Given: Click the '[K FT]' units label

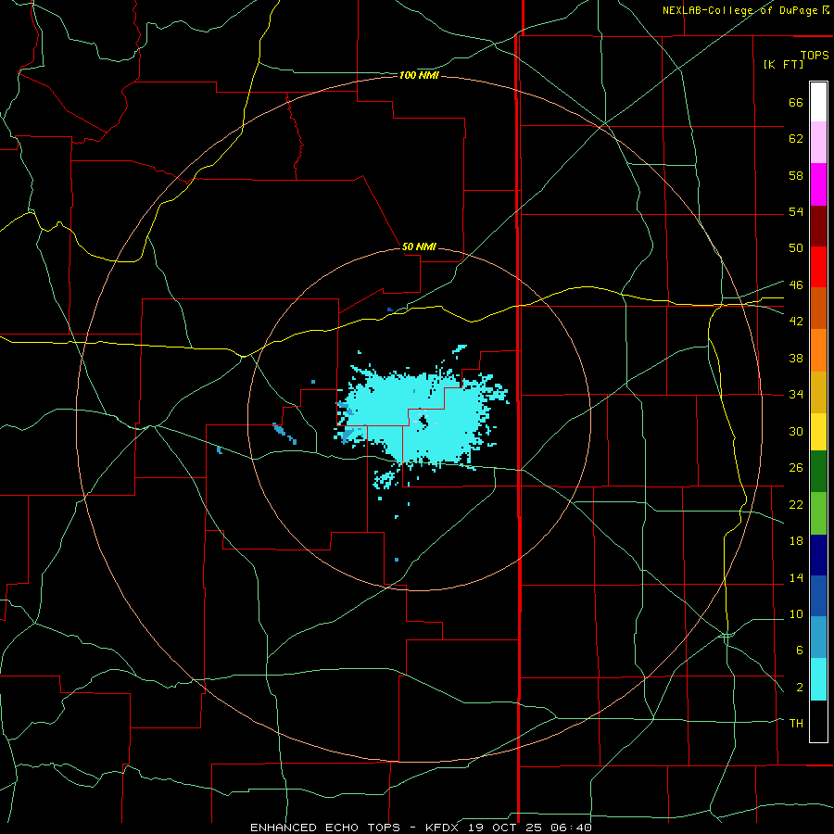Looking at the screenshot, I should pos(784,64).
